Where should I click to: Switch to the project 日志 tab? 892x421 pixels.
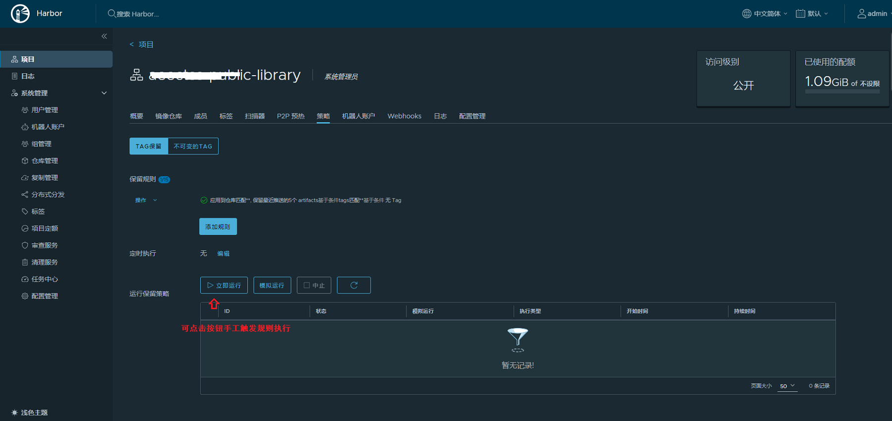440,116
